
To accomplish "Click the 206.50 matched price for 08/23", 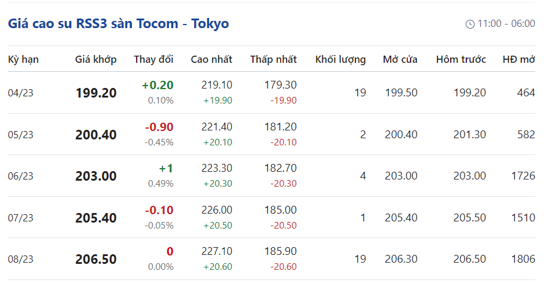I will [96, 260].
